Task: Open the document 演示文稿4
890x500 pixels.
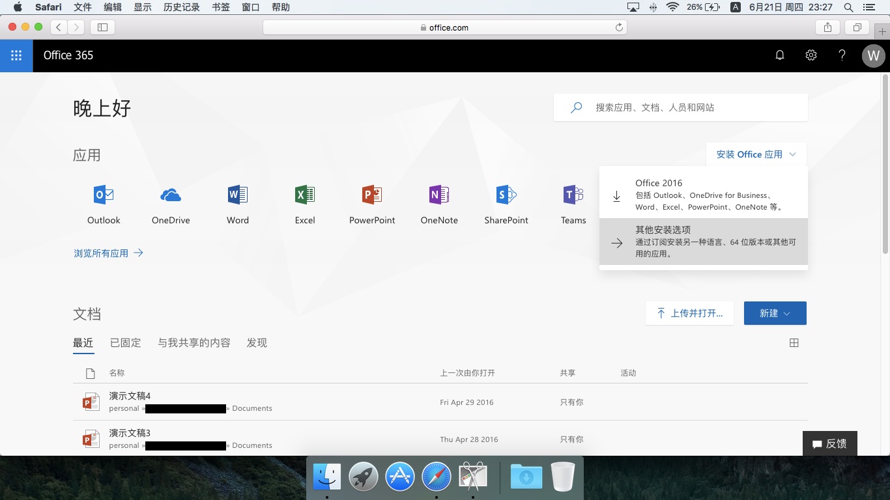Action: point(130,396)
